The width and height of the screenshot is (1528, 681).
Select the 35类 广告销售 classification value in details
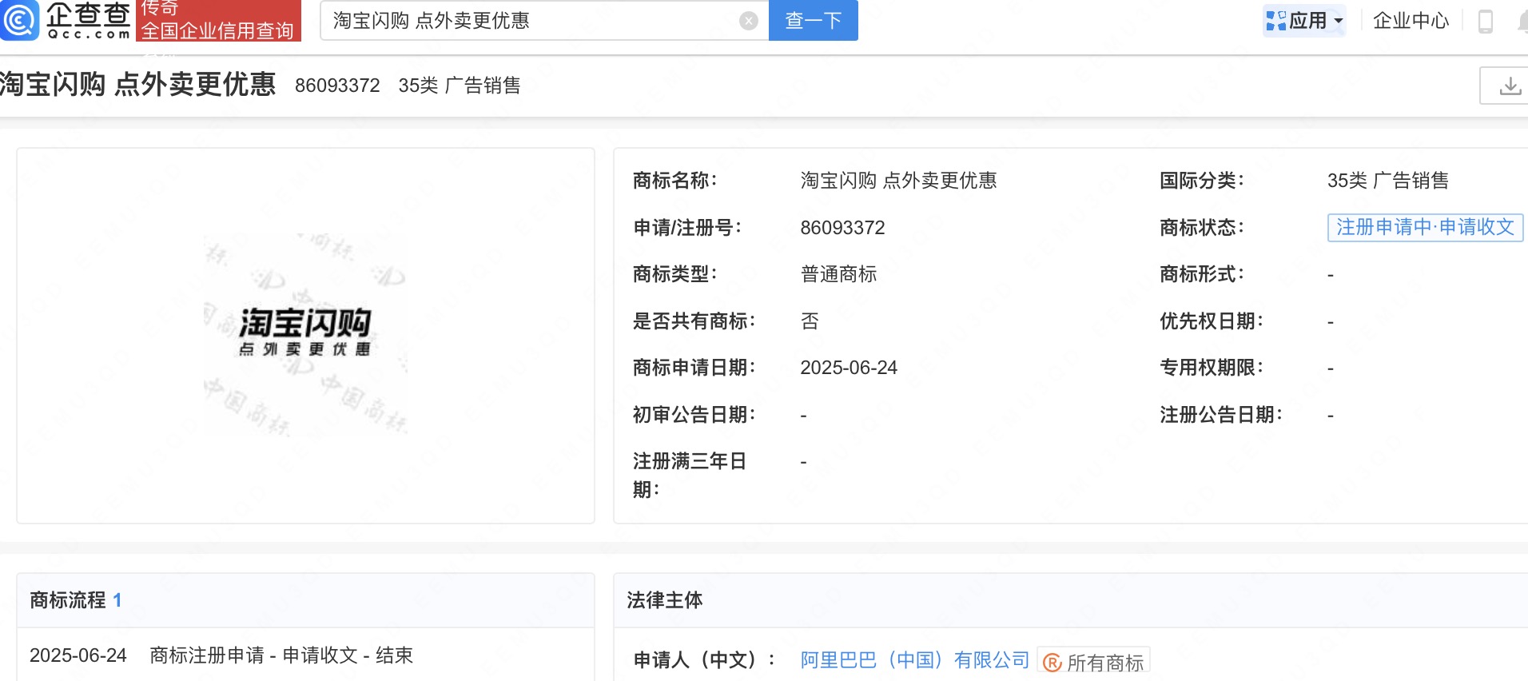pos(1388,181)
